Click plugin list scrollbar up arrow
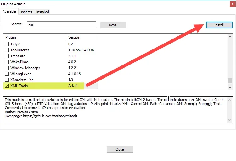 click(x=230, y=36)
